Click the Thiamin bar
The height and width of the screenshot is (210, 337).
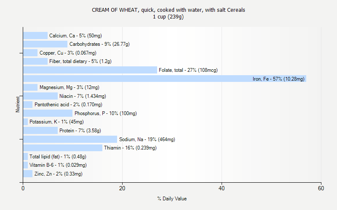(x=63, y=148)
